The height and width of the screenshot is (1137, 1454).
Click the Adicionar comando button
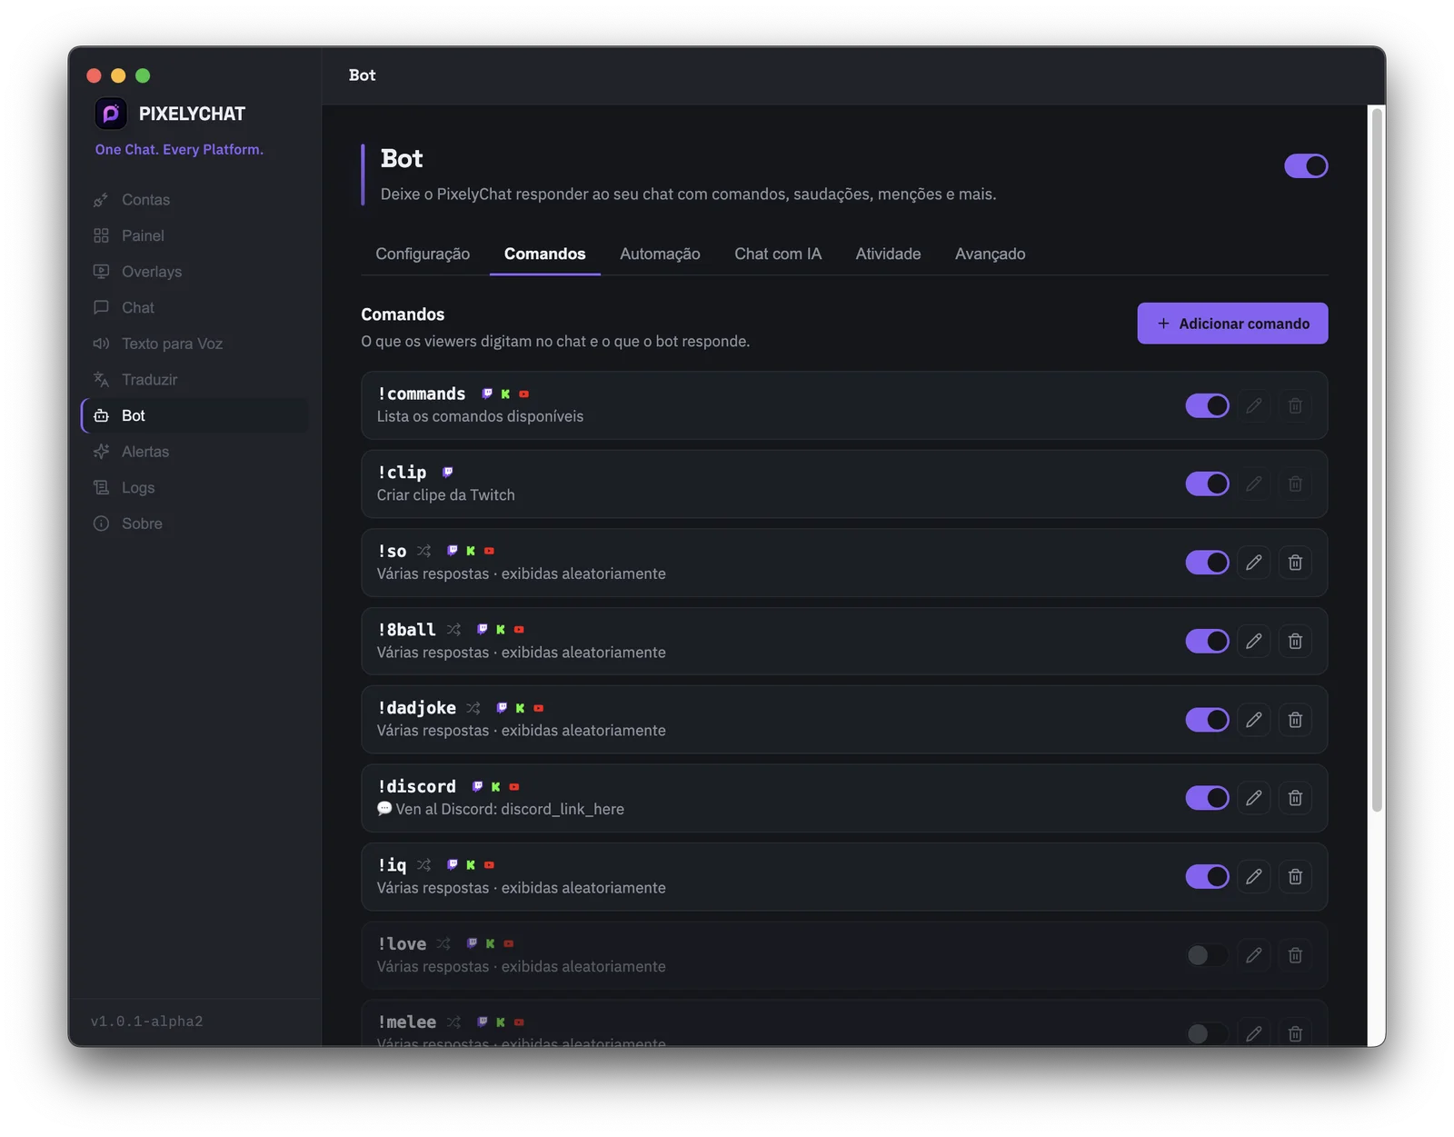(x=1232, y=324)
